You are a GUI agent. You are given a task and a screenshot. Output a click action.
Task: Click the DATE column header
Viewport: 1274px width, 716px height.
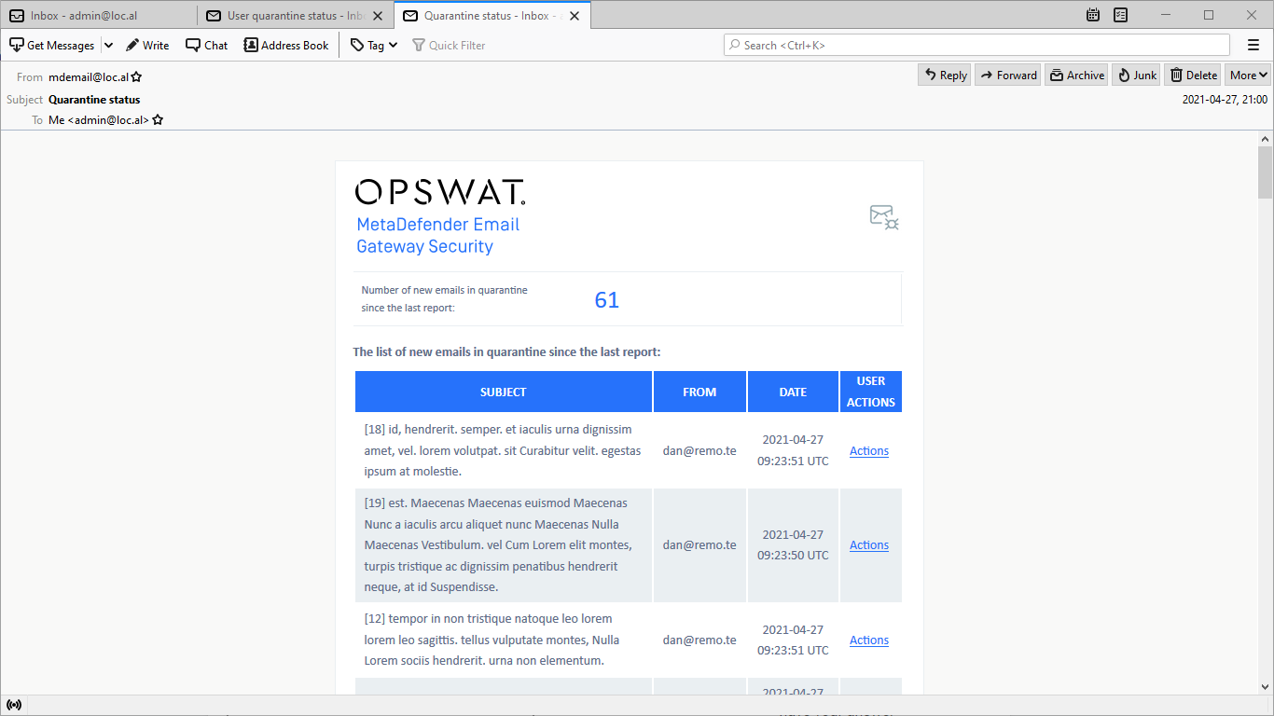click(x=793, y=392)
